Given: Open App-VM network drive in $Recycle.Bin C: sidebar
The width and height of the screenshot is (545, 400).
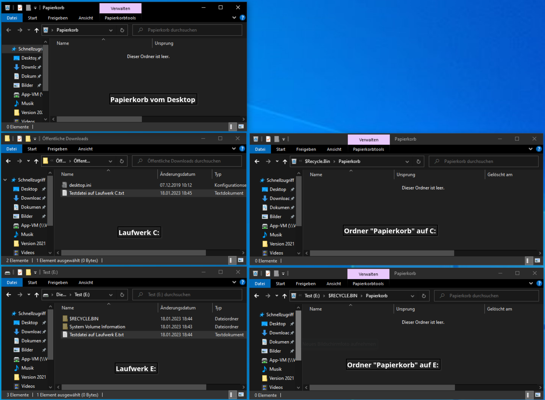Looking at the screenshot, I should pos(283,226).
